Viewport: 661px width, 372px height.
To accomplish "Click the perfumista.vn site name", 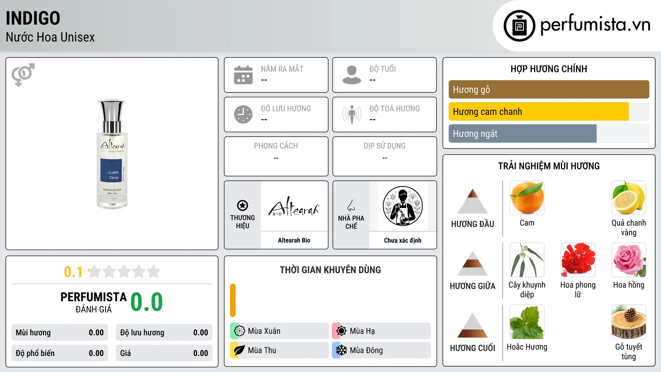I will click(x=595, y=24).
